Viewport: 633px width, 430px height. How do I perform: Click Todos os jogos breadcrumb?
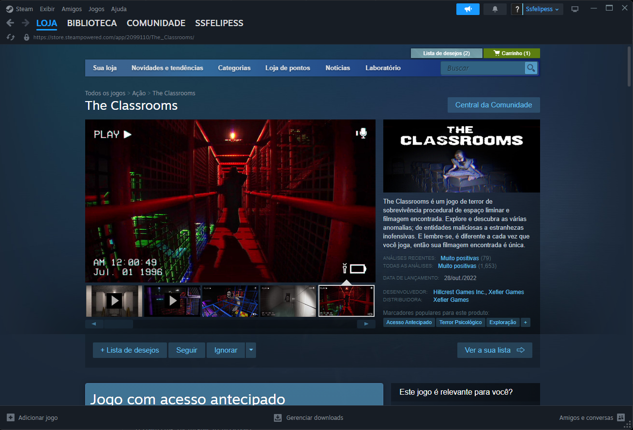coord(105,93)
